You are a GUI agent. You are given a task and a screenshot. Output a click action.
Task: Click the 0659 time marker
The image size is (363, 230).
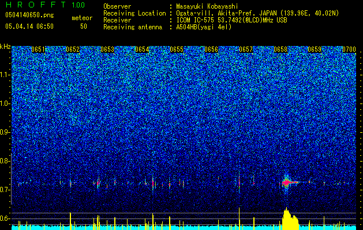click(315, 49)
